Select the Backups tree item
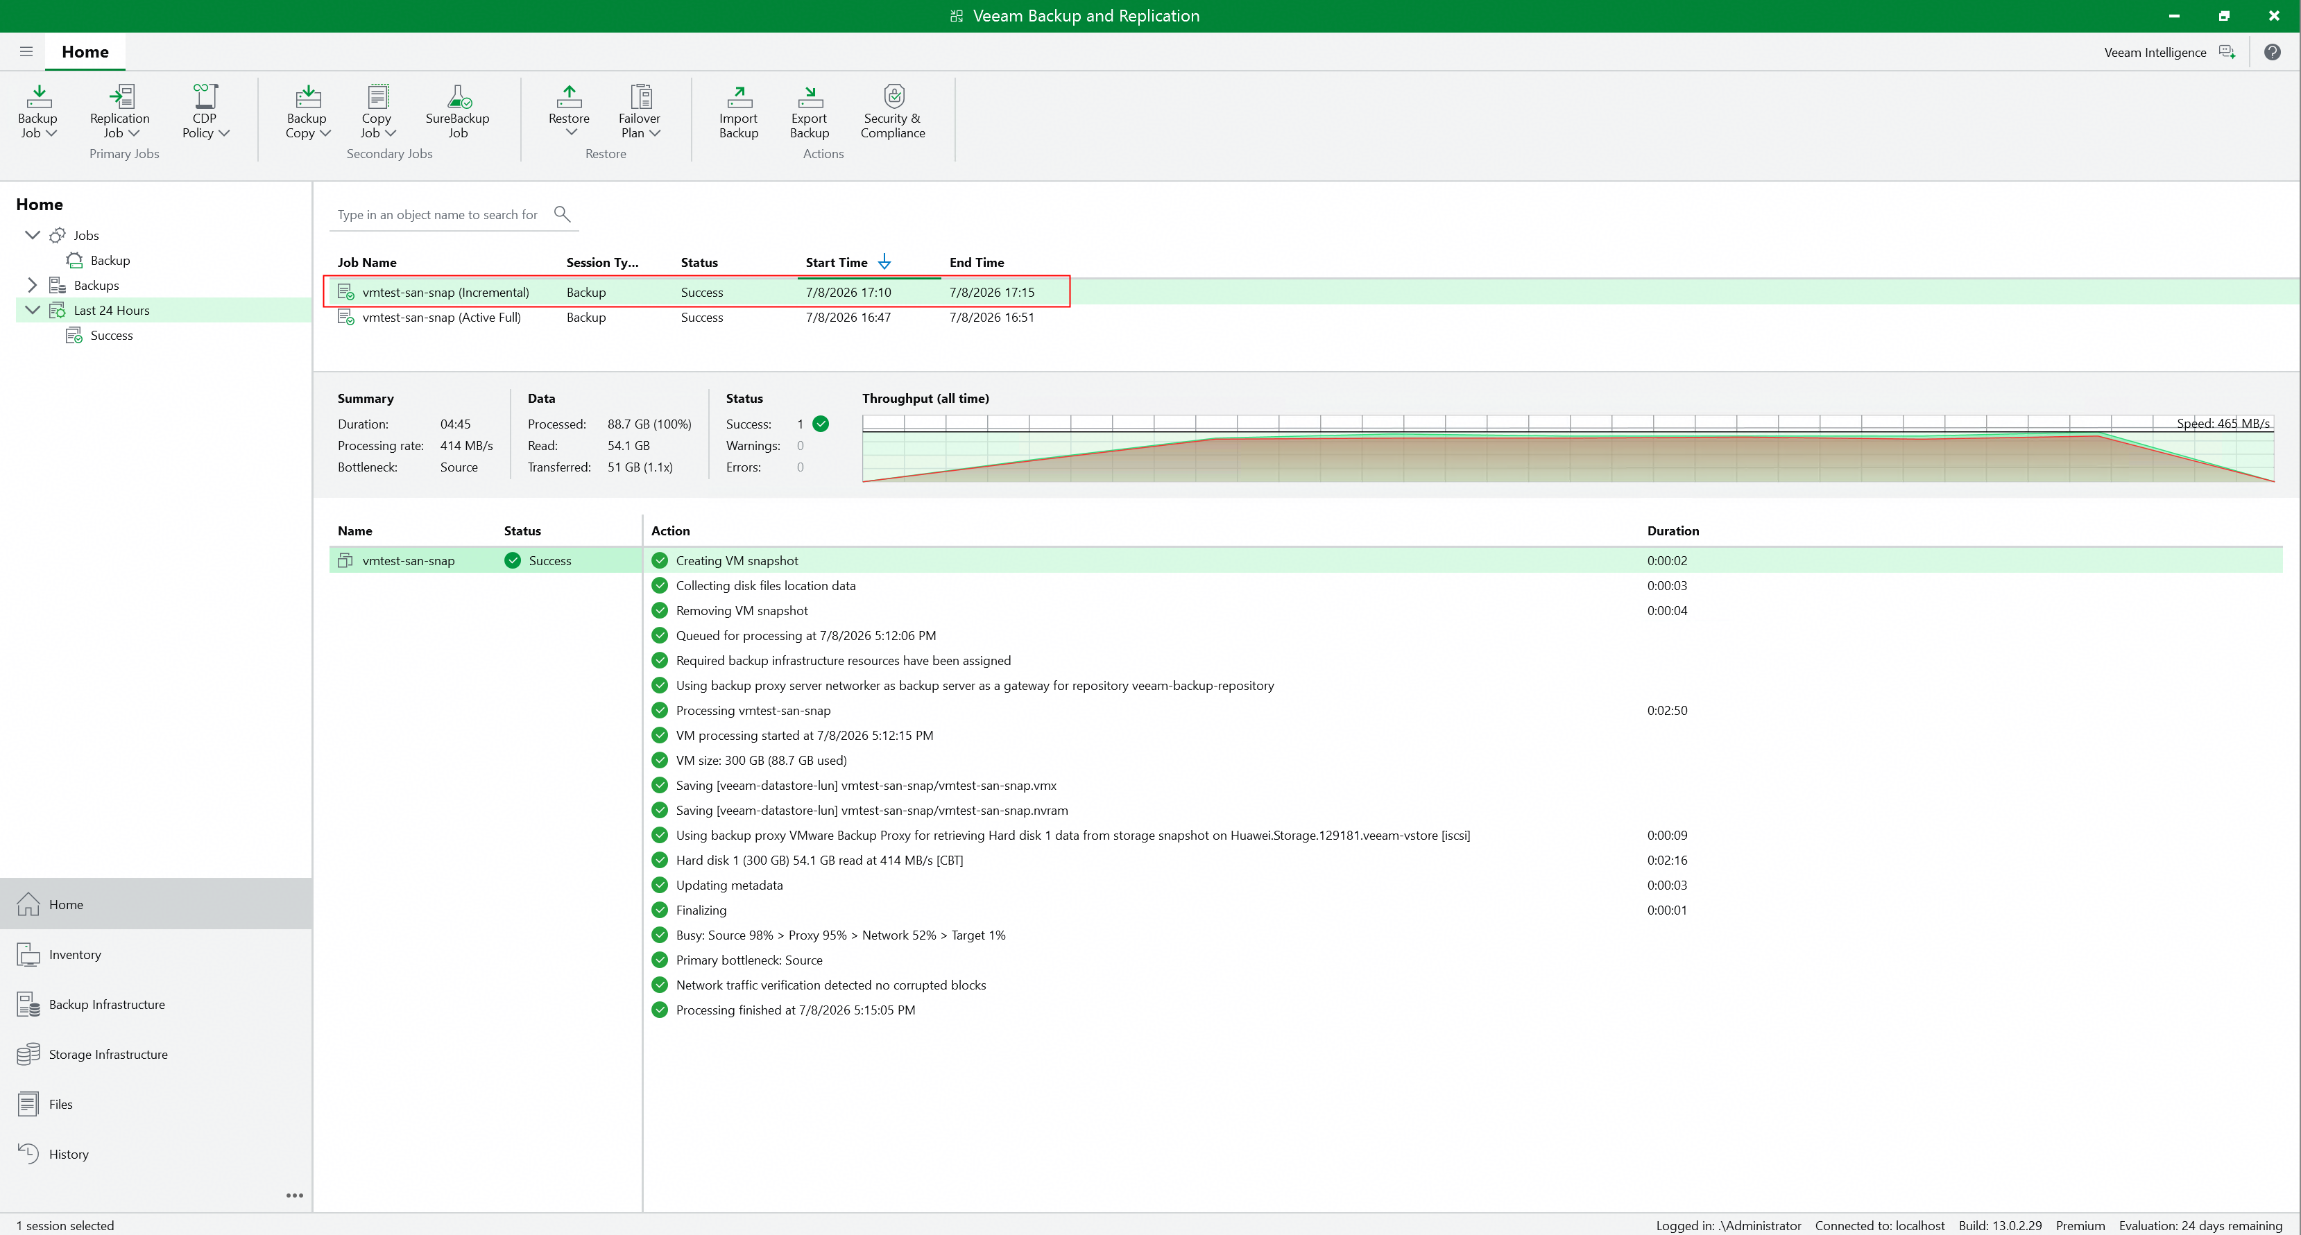 [96, 285]
